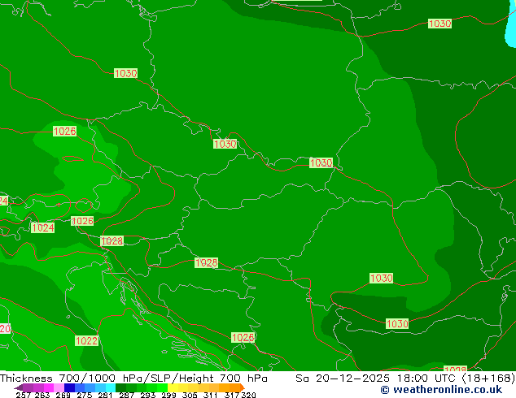This screenshot has width=516, height=398.
Task: Click the 'Height 700 hPa' title text
Action: (x=223, y=379)
